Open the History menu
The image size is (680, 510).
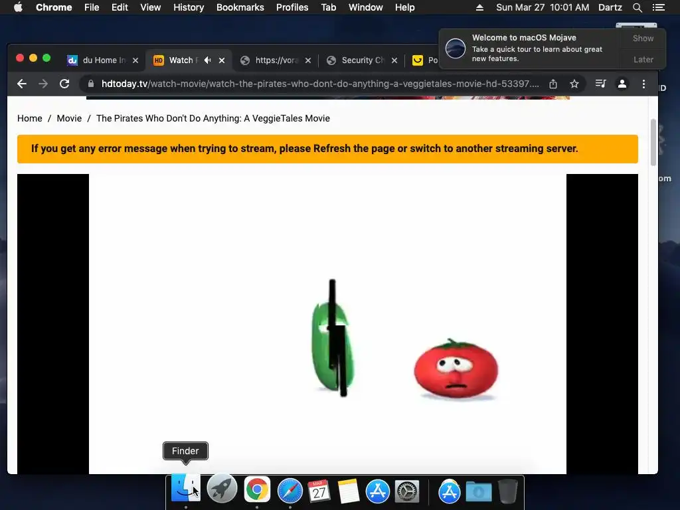(x=189, y=7)
